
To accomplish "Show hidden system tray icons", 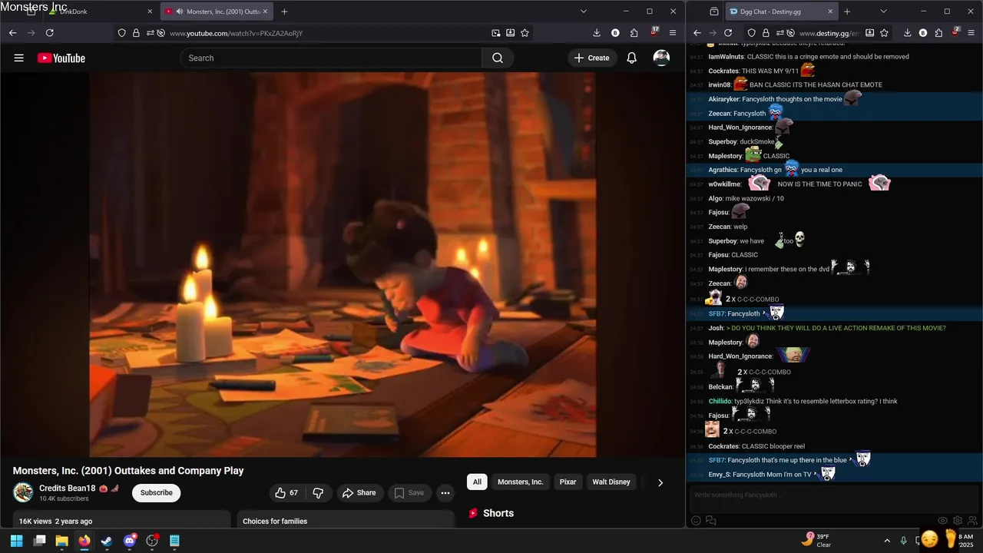I will pos(887,541).
